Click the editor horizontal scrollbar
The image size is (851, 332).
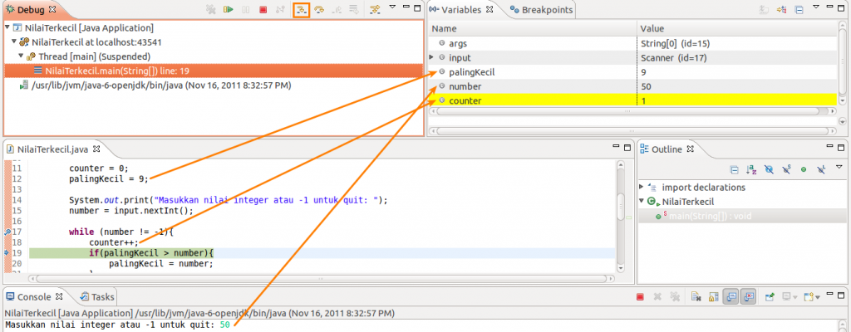322,278
